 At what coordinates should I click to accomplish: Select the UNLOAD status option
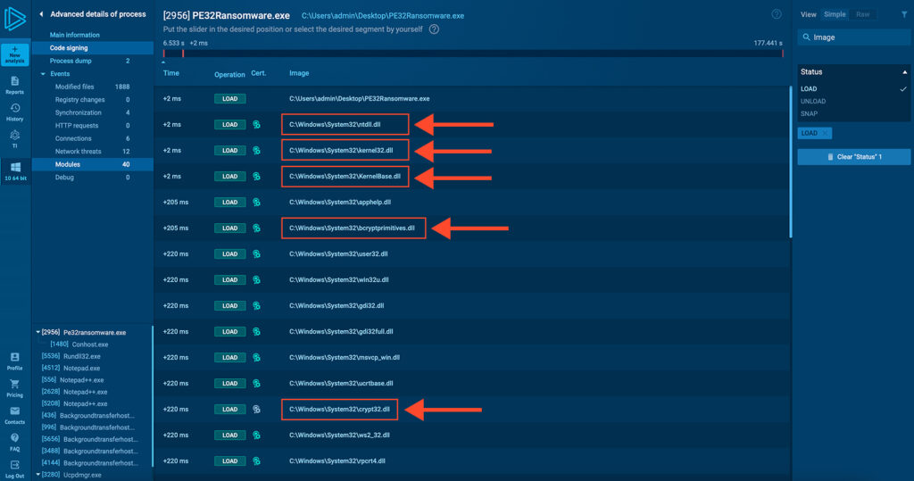coord(813,101)
